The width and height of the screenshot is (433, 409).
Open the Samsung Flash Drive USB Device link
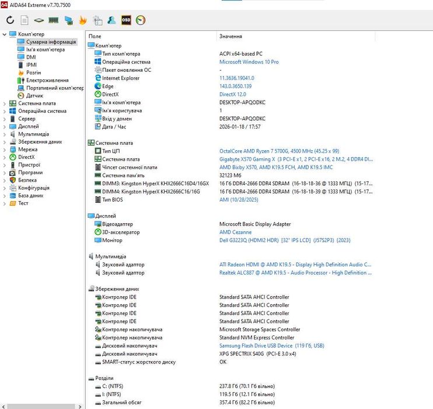point(272,346)
